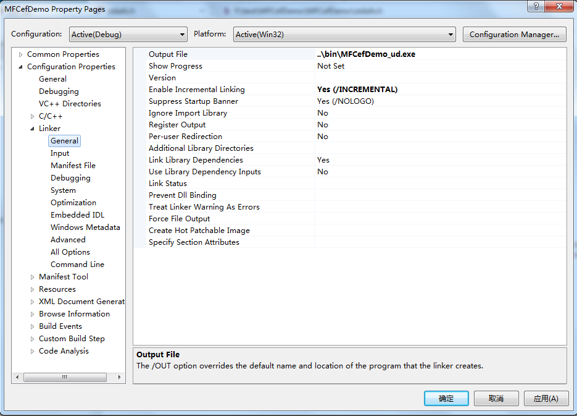The image size is (577, 416).
Task: Click the Configuration Manager button
Action: 514,34
